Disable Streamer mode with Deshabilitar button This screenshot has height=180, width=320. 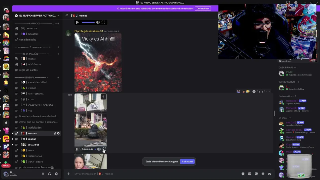(x=202, y=8)
